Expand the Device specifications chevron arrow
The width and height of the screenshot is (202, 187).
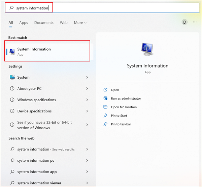pos(87,111)
